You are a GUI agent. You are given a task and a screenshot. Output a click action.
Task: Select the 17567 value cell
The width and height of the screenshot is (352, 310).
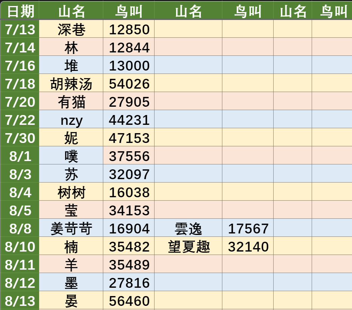pyautogui.click(x=248, y=228)
